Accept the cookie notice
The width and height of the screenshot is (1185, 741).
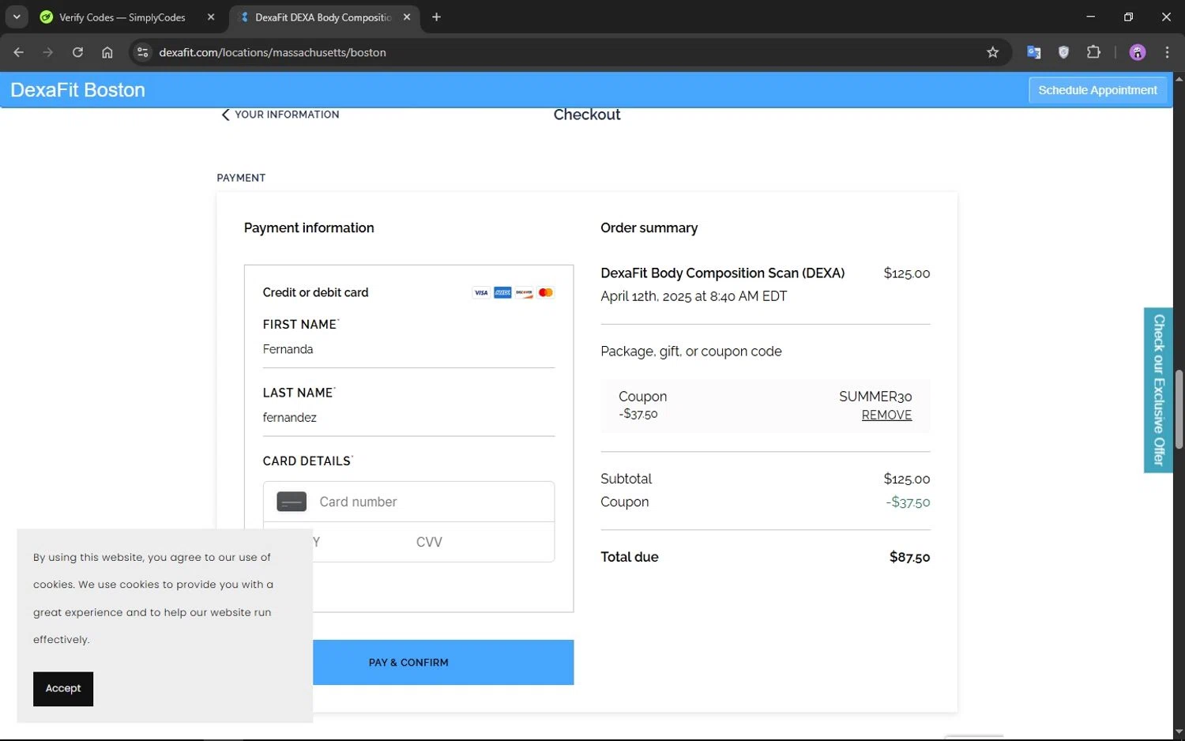63,689
